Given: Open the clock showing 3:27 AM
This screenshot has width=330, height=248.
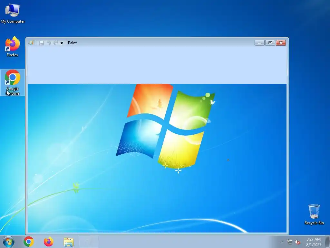Looking at the screenshot, I should [x=314, y=242].
